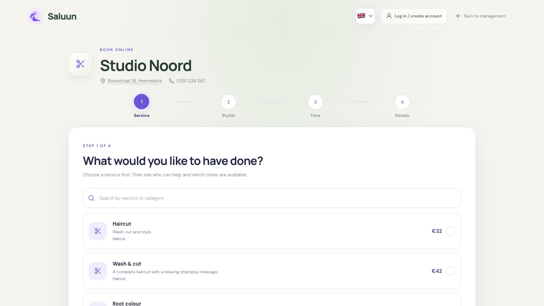Focus the search by service or category field
This screenshot has height=306, width=544.
272,198
